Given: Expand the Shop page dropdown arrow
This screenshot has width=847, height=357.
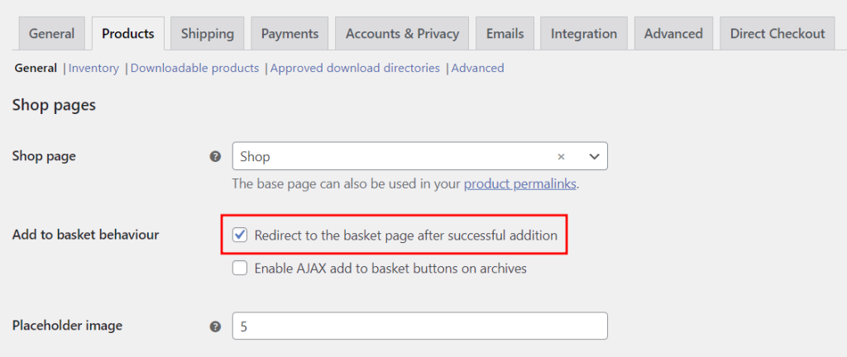Looking at the screenshot, I should pyautogui.click(x=594, y=156).
